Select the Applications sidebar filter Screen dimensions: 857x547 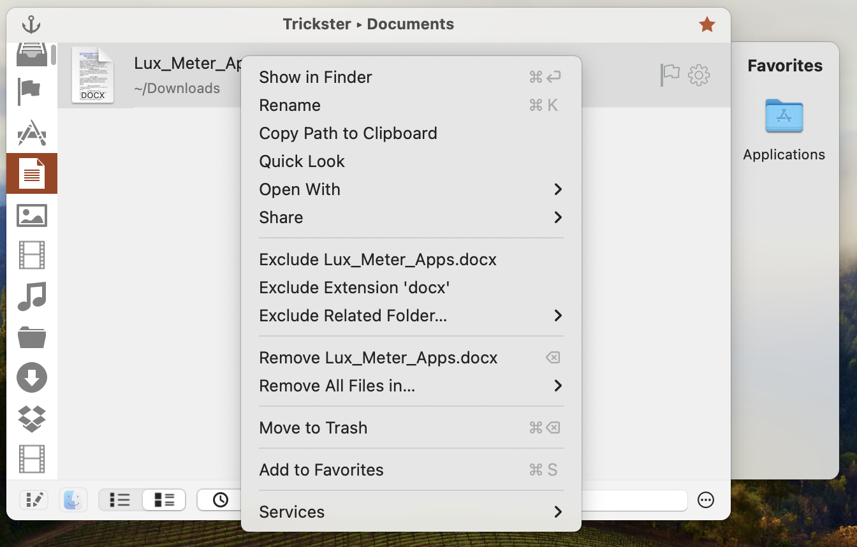click(32, 132)
